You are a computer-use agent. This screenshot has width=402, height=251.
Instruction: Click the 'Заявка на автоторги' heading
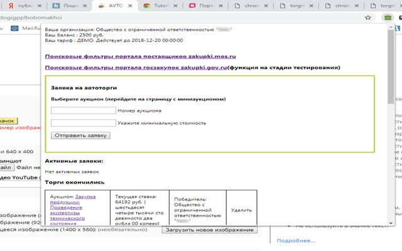pyautogui.click(x=84, y=88)
